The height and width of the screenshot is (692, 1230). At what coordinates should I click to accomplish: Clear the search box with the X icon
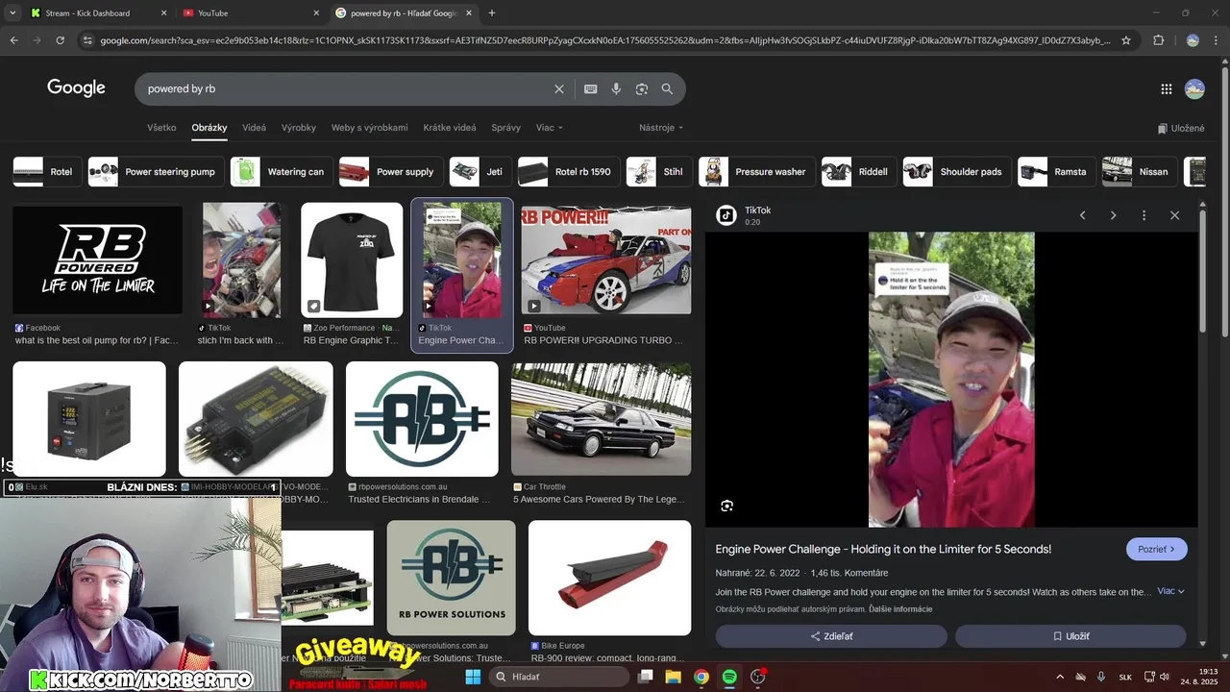[559, 88]
